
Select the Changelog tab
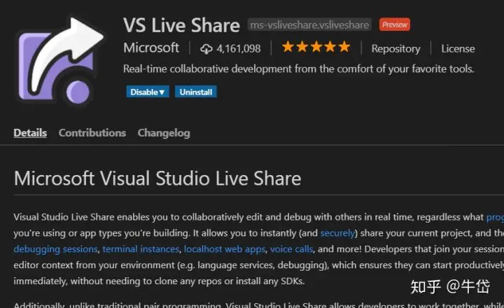coord(164,132)
